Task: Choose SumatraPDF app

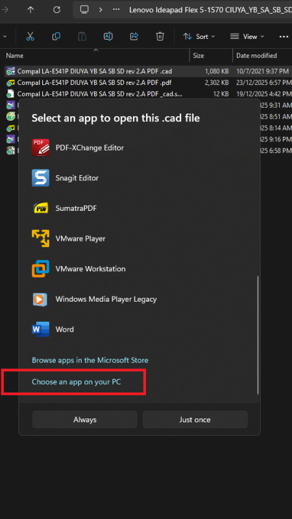Action: 140,208
